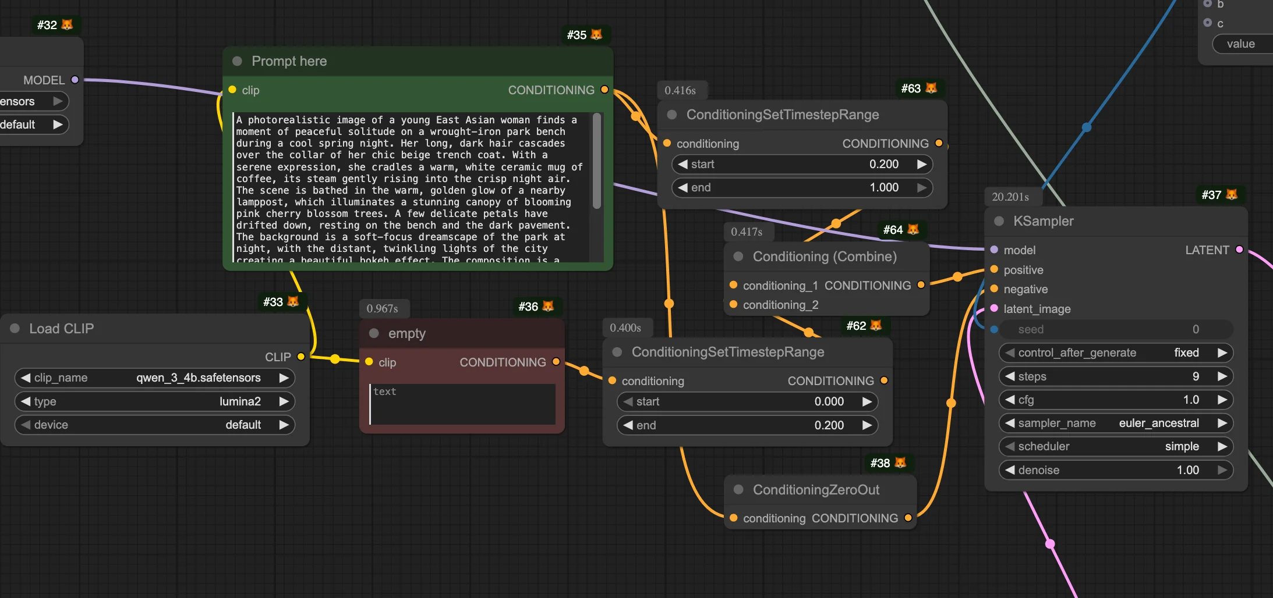This screenshot has width=1273, height=598.
Task: Click the fox badge on node #35
Action: (596, 34)
